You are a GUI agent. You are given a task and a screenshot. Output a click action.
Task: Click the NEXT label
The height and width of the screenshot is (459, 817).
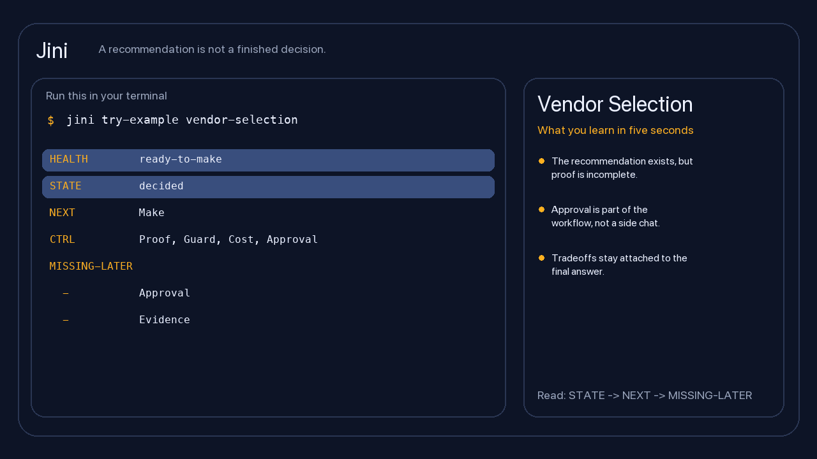click(63, 213)
